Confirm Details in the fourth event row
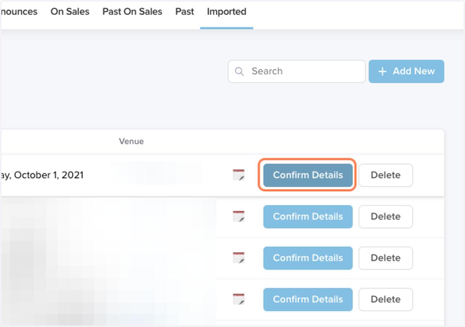The width and height of the screenshot is (465, 327). (308, 299)
